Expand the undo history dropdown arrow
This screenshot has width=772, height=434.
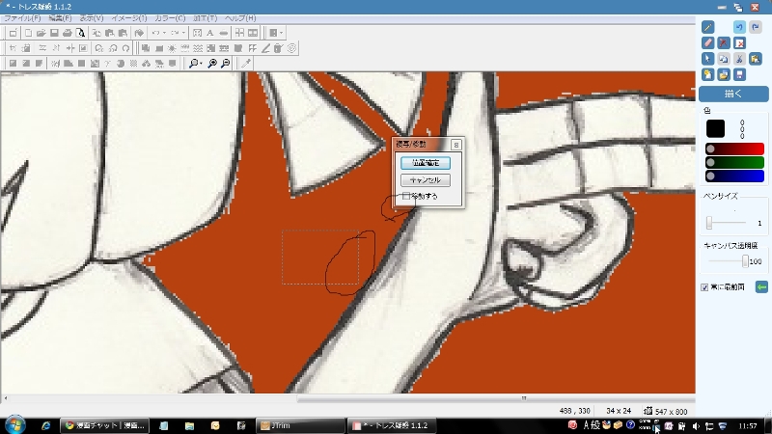[x=164, y=33]
